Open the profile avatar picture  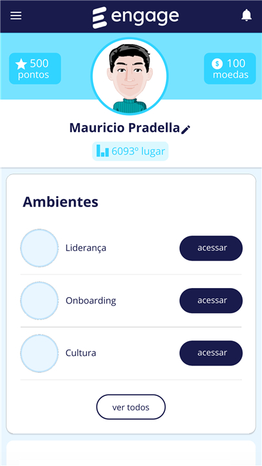pos(130,76)
